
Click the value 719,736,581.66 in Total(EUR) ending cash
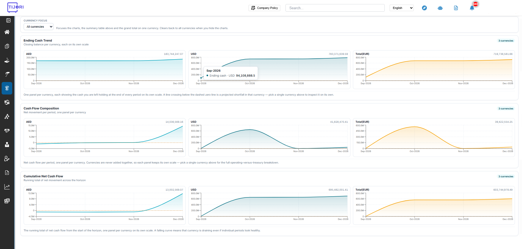pyautogui.click(x=503, y=54)
